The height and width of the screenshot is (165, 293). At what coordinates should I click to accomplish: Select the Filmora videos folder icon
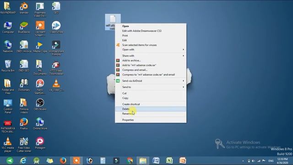(x=24, y=106)
